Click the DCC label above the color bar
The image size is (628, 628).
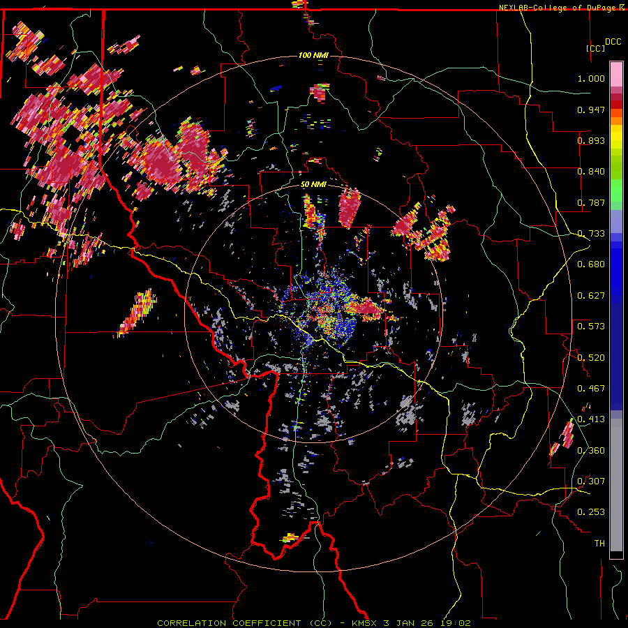click(613, 42)
